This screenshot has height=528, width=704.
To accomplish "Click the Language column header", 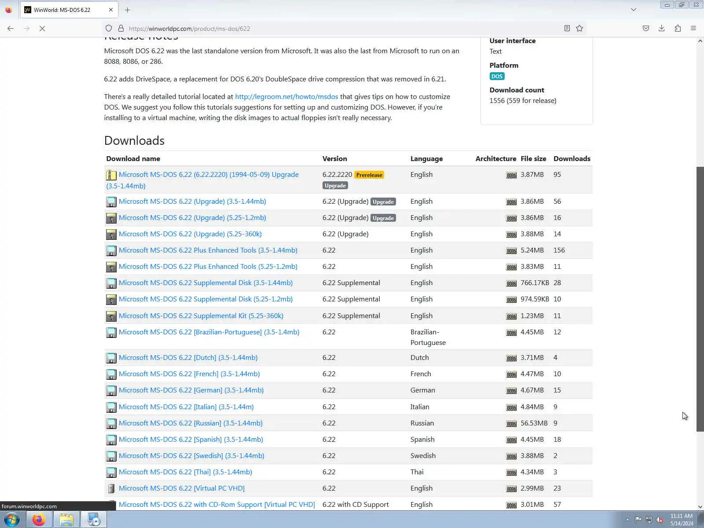I will tap(426, 158).
